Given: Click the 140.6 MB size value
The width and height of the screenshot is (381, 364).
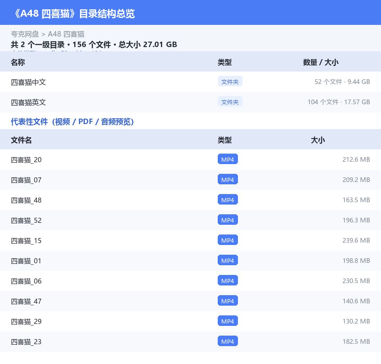Looking at the screenshot, I should tap(356, 301).
